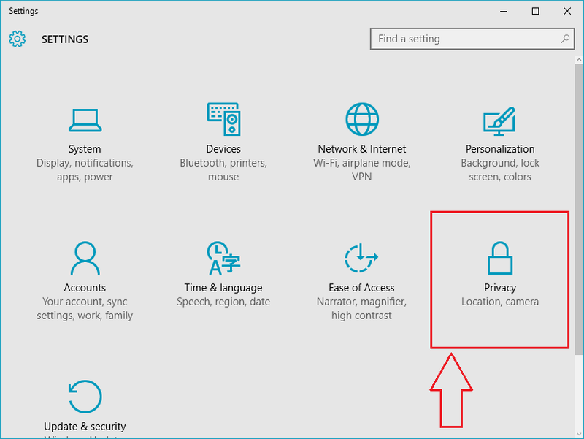Viewport: 584px width, 439px height.
Task: Minimize the Settings window
Action: tap(504, 11)
